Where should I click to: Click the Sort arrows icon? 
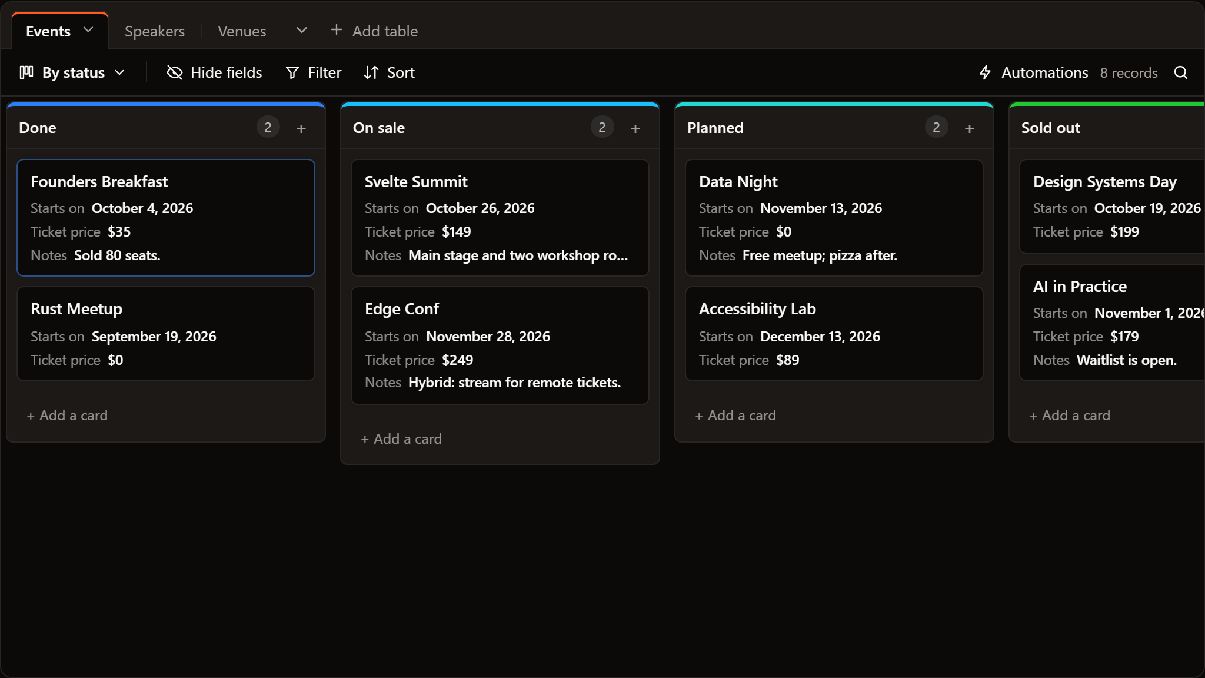tap(371, 72)
